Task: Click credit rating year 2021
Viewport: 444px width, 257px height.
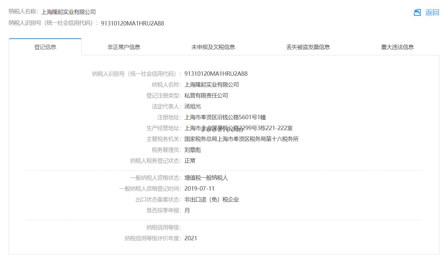Action: pos(191,238)
